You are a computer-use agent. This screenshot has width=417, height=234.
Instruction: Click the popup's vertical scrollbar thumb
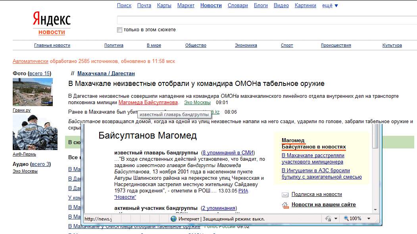(x=375, y=136)
